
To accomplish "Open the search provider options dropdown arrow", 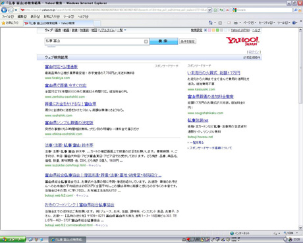I will pos(300,10).
